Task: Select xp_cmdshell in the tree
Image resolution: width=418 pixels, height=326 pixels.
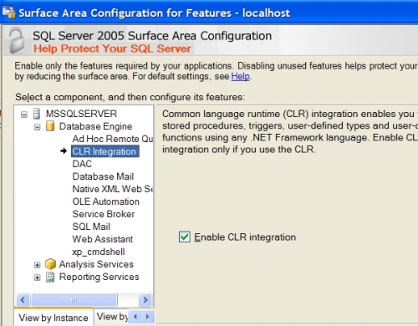Action: tap(99, 252)
